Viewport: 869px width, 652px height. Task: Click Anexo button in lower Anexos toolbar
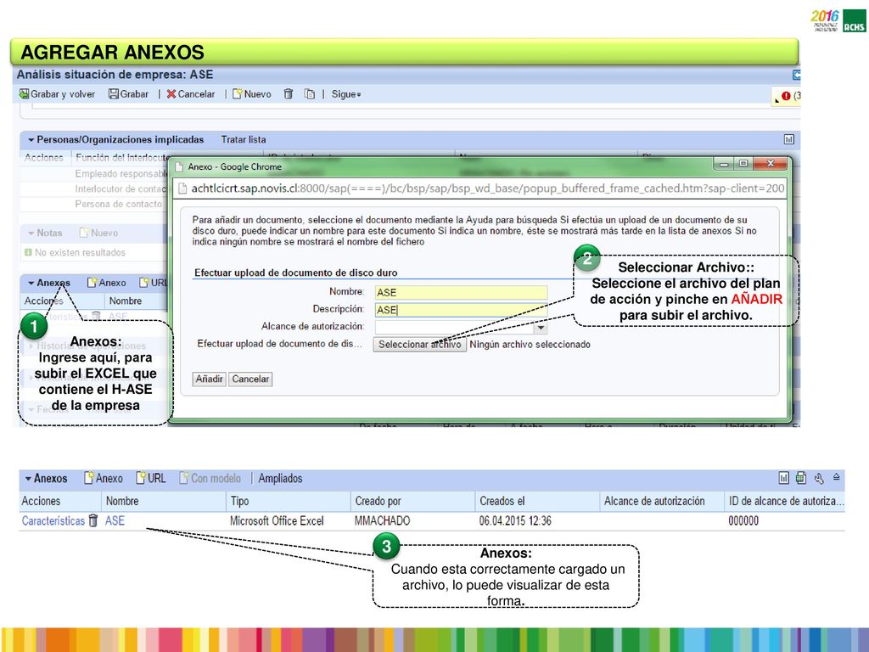[x=103, y=478]
